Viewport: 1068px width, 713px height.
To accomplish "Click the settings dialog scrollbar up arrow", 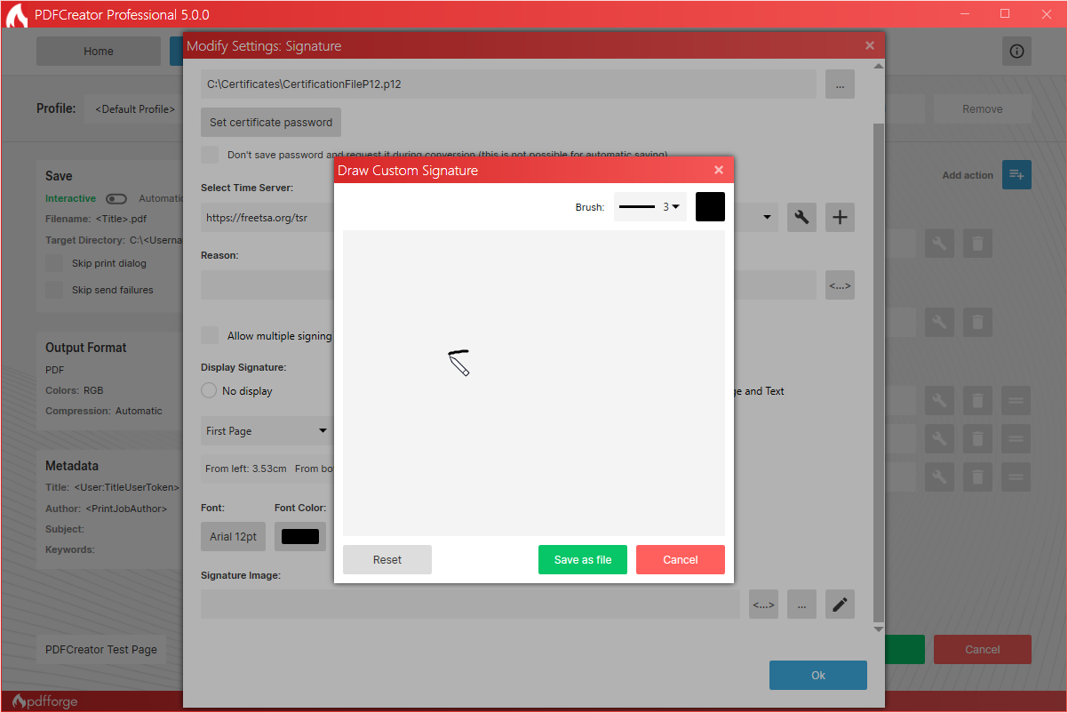I will [x=879, y=67].
